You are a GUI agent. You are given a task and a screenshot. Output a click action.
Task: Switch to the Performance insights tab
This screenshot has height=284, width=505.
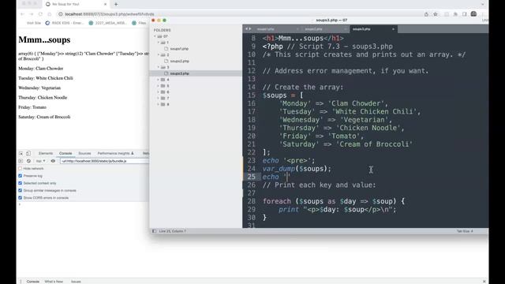coord(115,153)
